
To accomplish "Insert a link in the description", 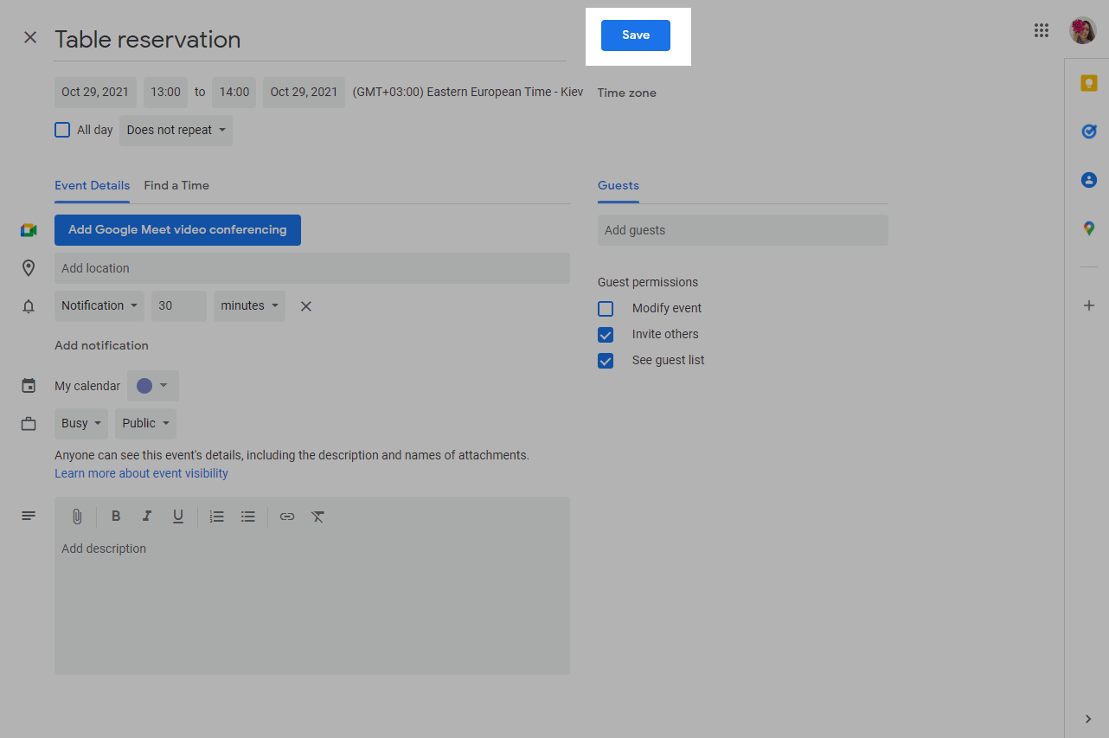I will click(x=287, y=517).
